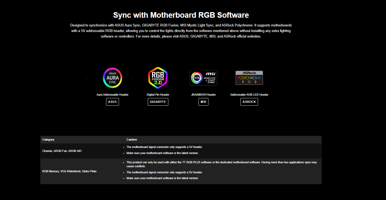Click the GIGABYTE RGB Fusion 2.0 logo
The height and width of the screenshot is (200, 386).
coord(158,78)
